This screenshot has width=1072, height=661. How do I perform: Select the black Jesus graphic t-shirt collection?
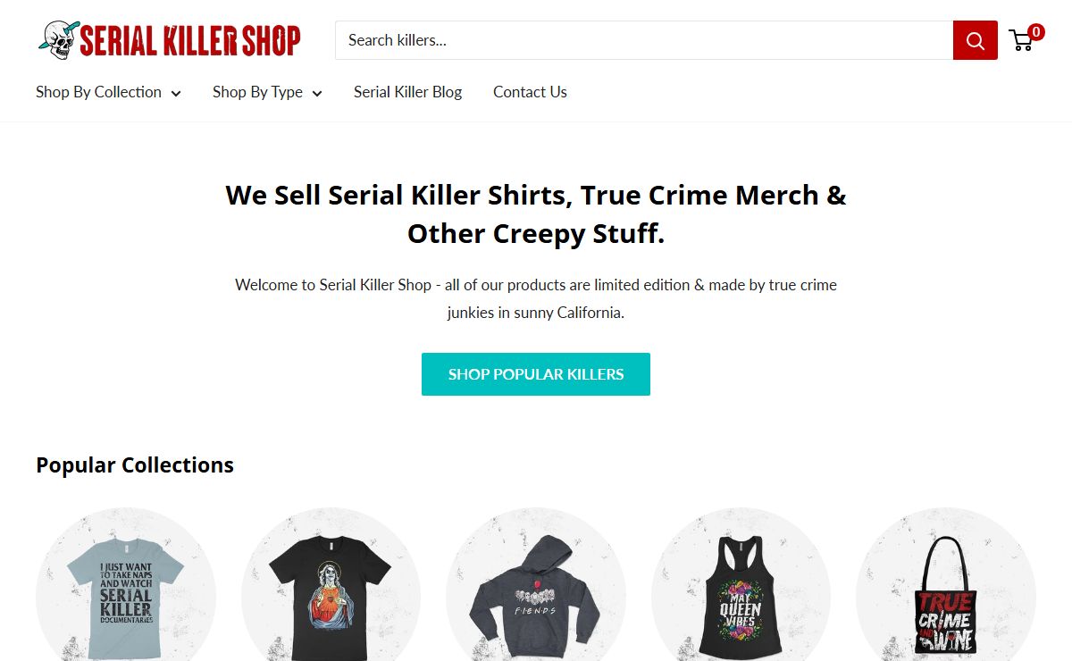tap(331, 585)
